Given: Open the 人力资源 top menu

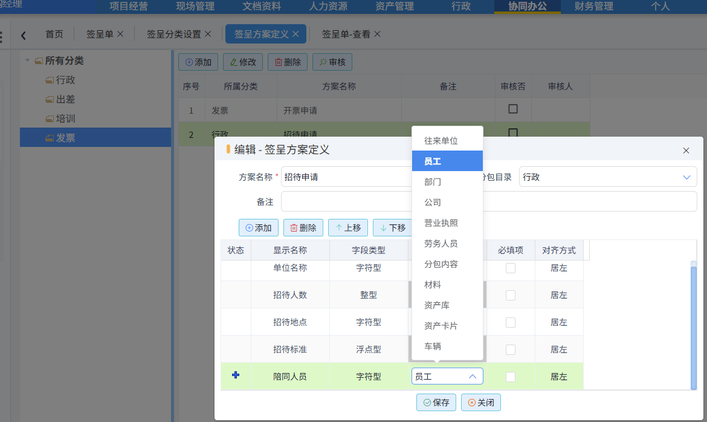Looking at the screenshot, I should pos(328,6).
